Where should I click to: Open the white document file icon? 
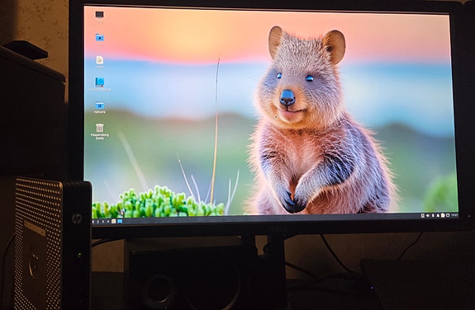tap(100, 59)
